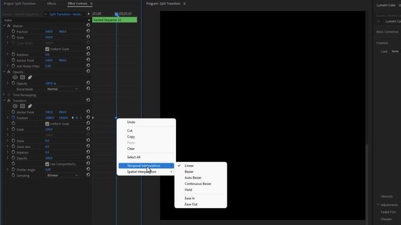
Task: Toggle the Motion fx effect badge
Action: click(9, 26)
